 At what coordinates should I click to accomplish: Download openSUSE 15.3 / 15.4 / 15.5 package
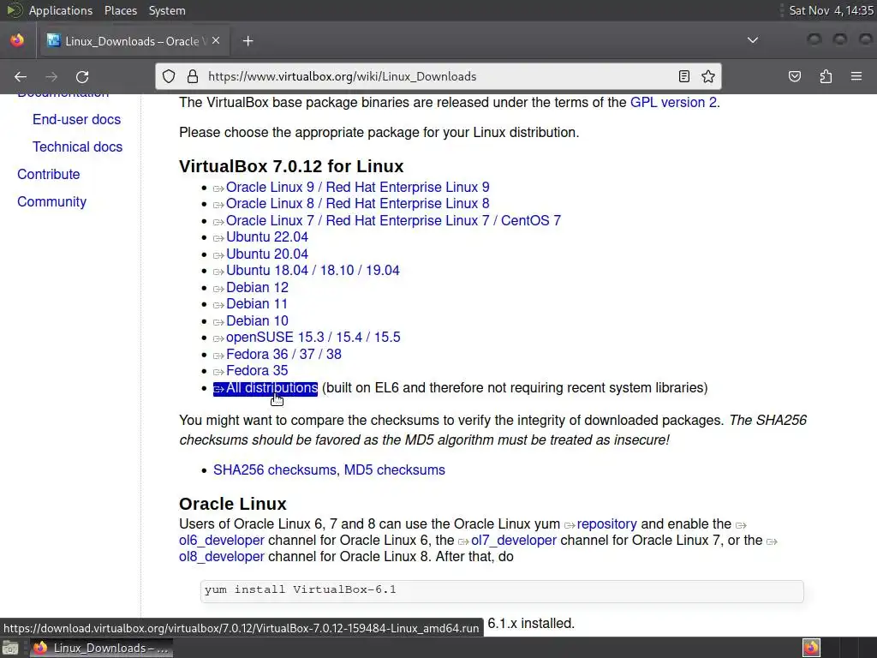313,338
